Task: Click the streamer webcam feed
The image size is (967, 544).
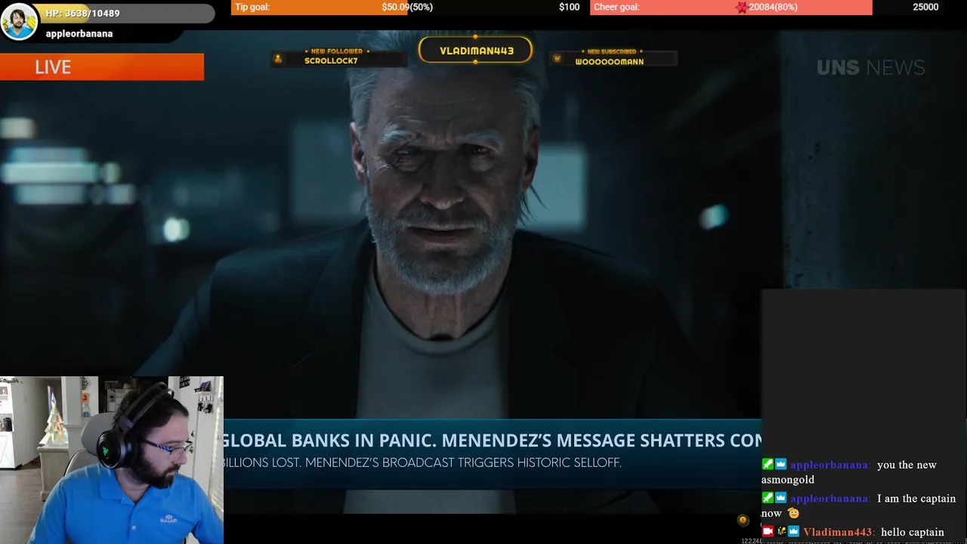Action: [x=112, y=460]
